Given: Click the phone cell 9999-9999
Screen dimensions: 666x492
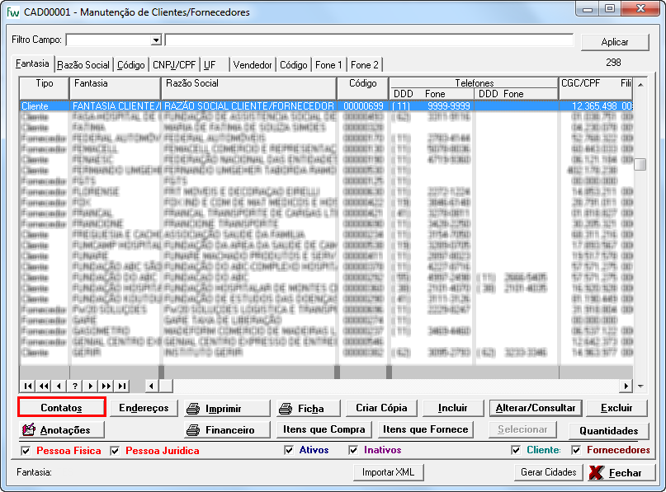Looking at the screenshot, I should (x=448, y=106).
